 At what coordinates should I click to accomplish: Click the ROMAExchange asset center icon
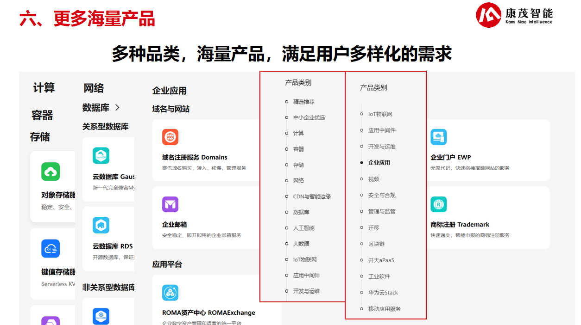point(170,293)
